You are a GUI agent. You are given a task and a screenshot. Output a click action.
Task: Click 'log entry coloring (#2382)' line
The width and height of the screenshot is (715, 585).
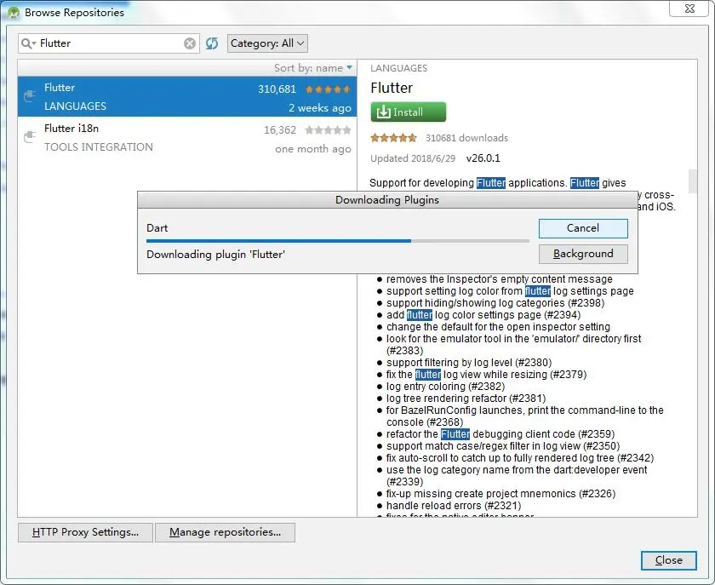coord(445,387)
